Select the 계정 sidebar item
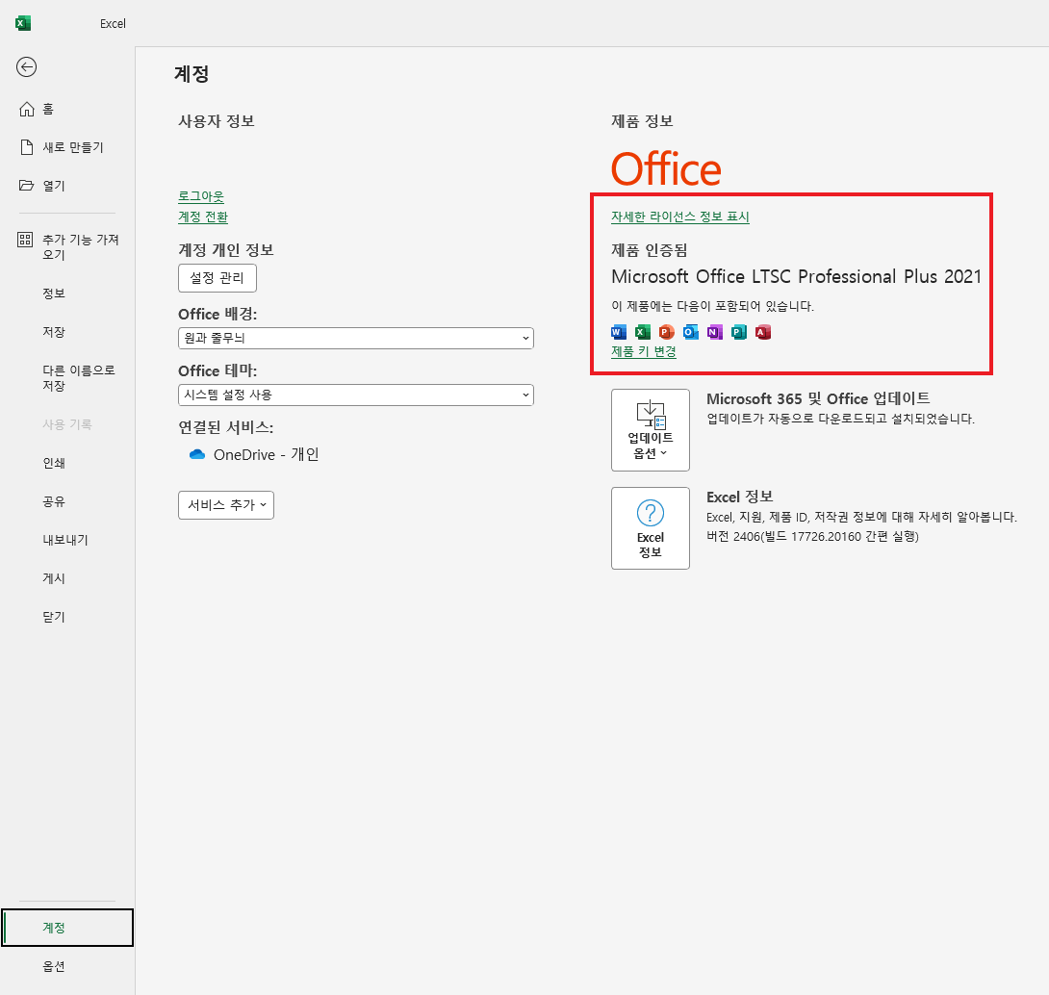This screenshot has height=995, width=1049. (x=67, y=928)
